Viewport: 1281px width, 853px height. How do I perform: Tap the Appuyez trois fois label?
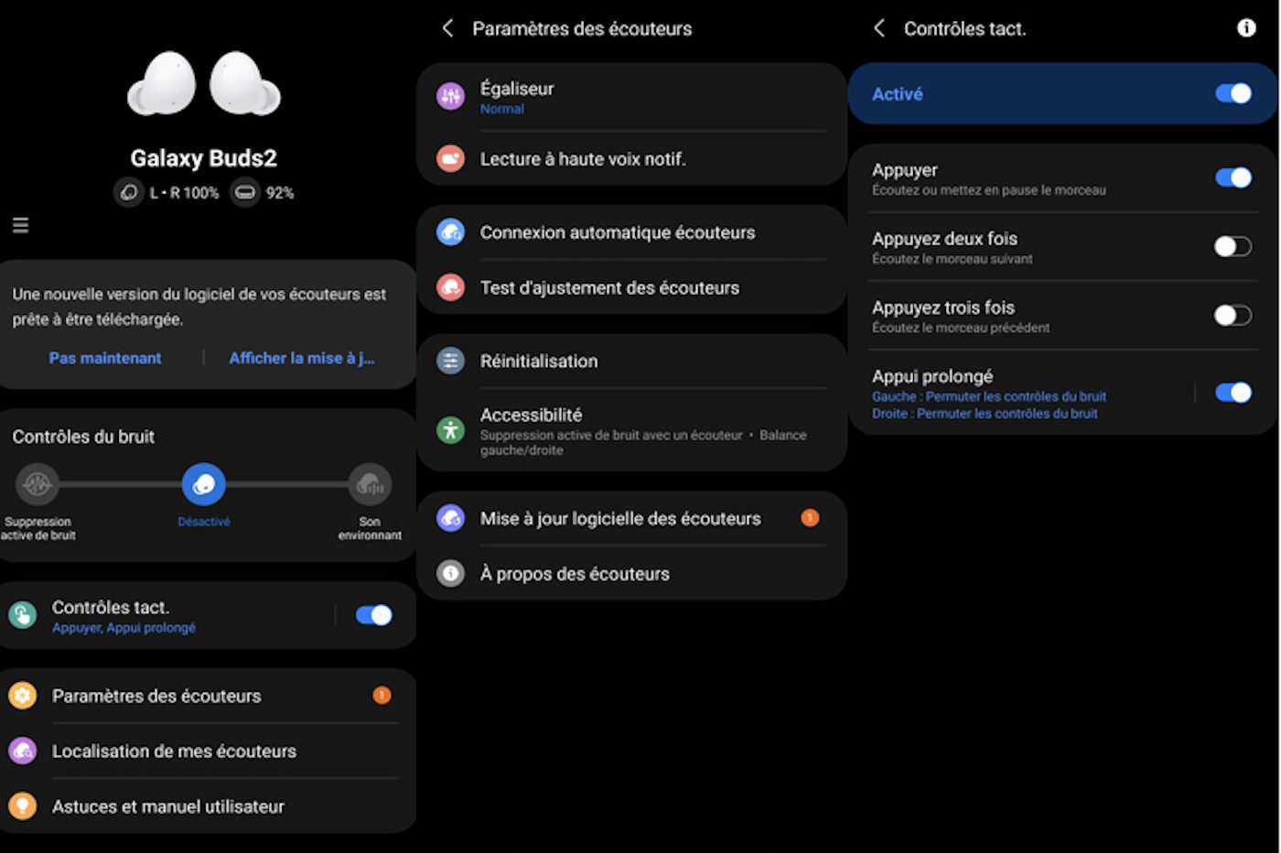point(943,308)
